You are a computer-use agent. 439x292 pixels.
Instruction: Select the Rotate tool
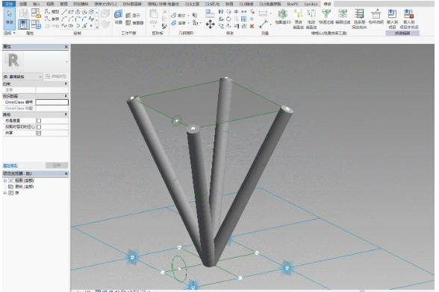coord(228,19)
